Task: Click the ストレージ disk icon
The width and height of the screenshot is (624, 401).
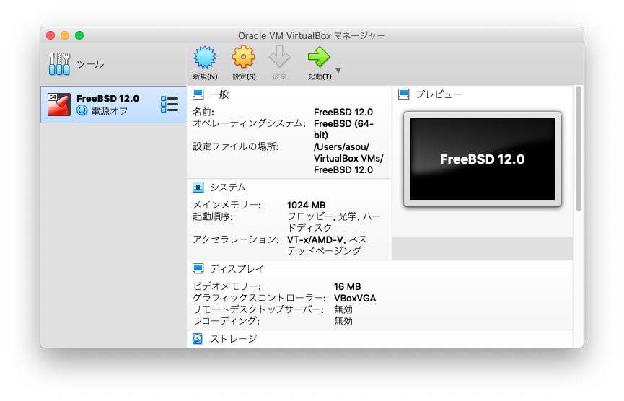Action: [198, 338]
